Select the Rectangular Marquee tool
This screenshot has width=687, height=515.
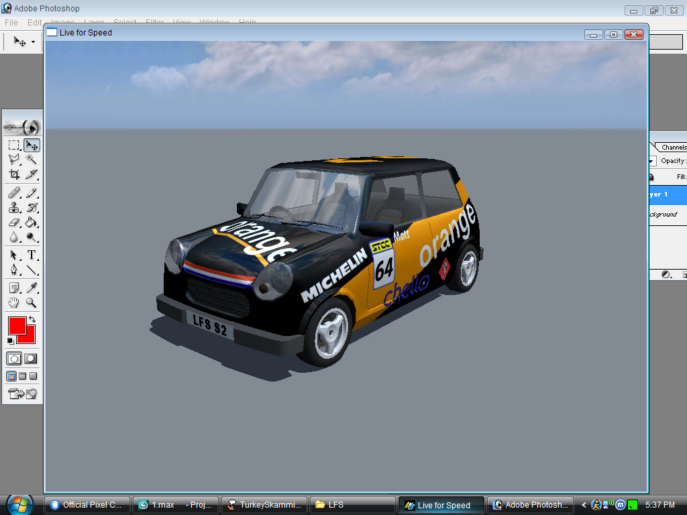(x=14, y=145)
